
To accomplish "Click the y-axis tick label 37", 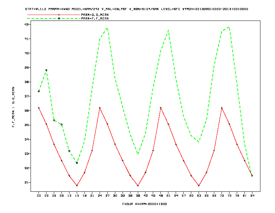I will pyautogui.click(x=26, y=96).
